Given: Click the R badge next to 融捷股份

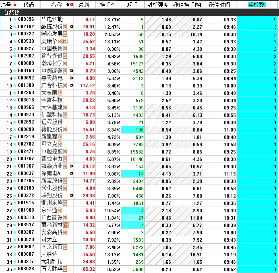Looking at the screenshot, I should 65,27.
